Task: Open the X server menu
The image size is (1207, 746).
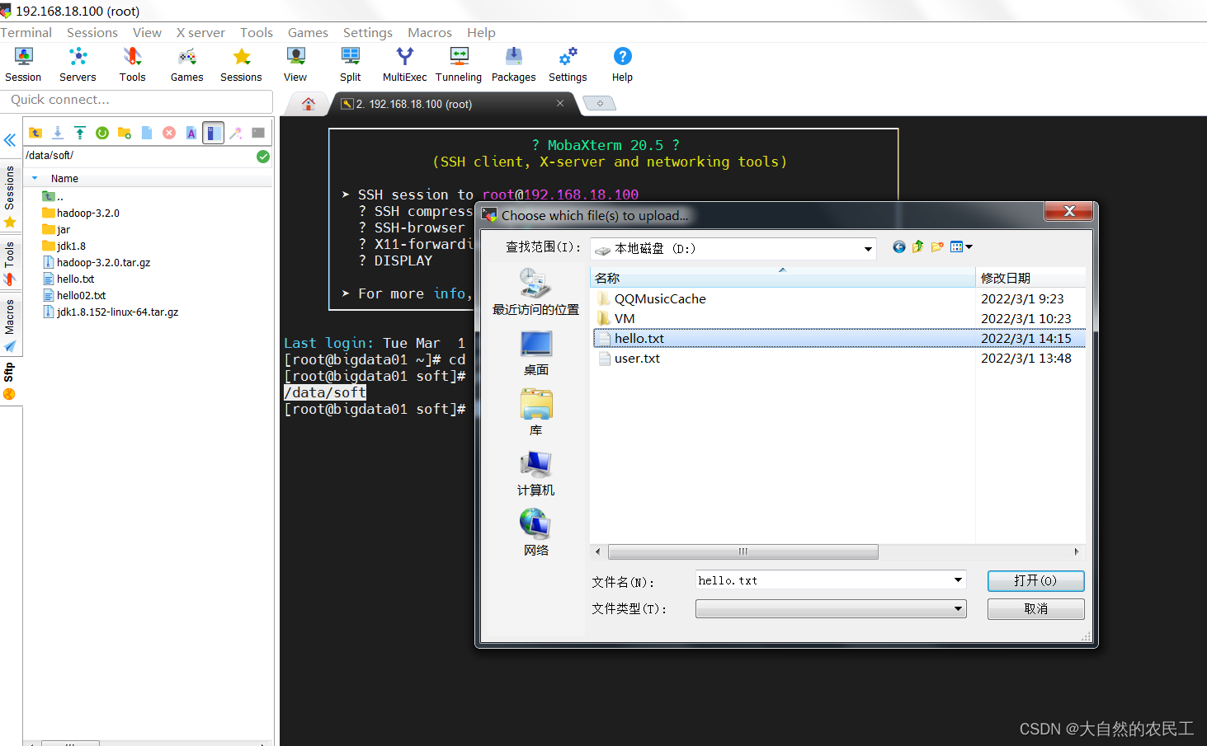Action: (200, 33)
